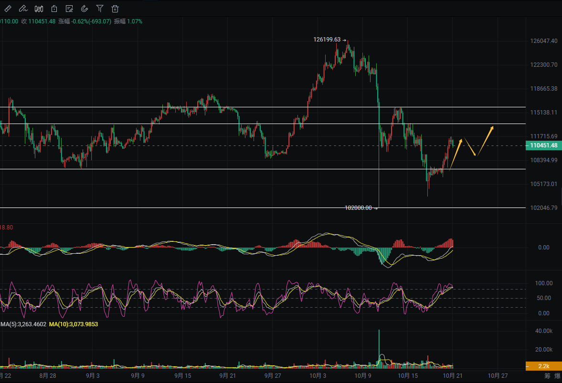Toggle the magnet snap mode
562x383 pixels.
[85, 9]
